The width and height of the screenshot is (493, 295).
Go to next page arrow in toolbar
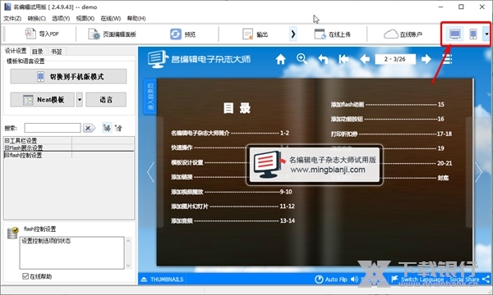426,59
